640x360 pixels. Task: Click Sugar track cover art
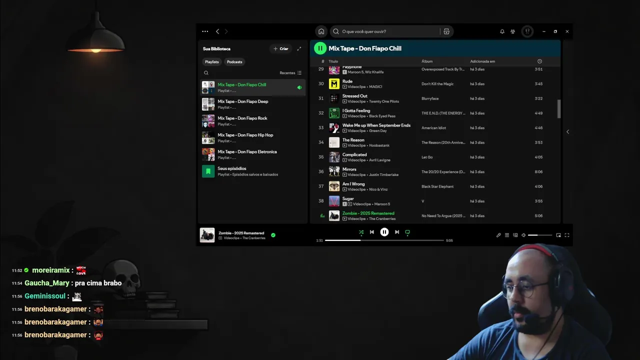click(x=334, y=201)
